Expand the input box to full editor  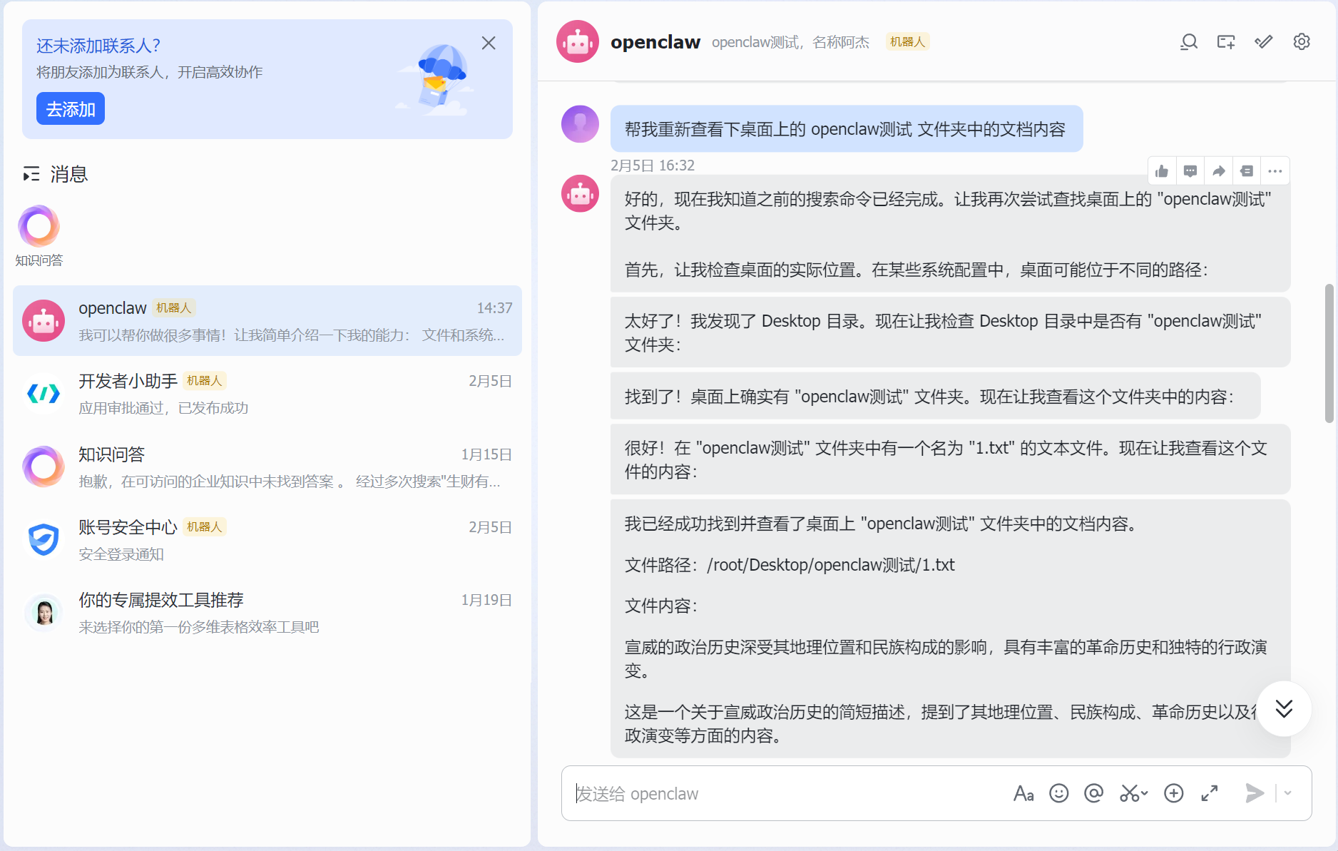[1210, 793]
